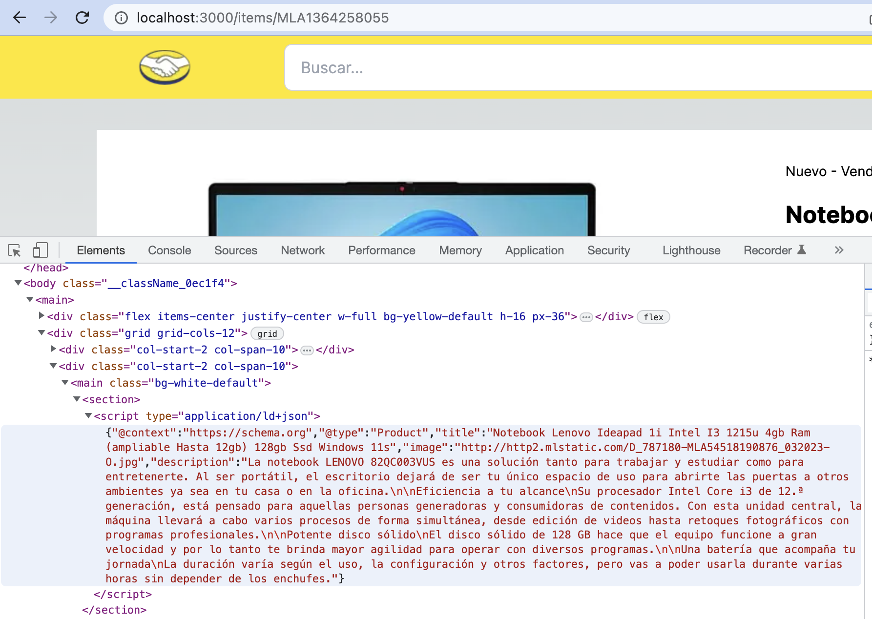Click the browser forward arrow
This screenshot has height=619, width=872.
[50, 18]
